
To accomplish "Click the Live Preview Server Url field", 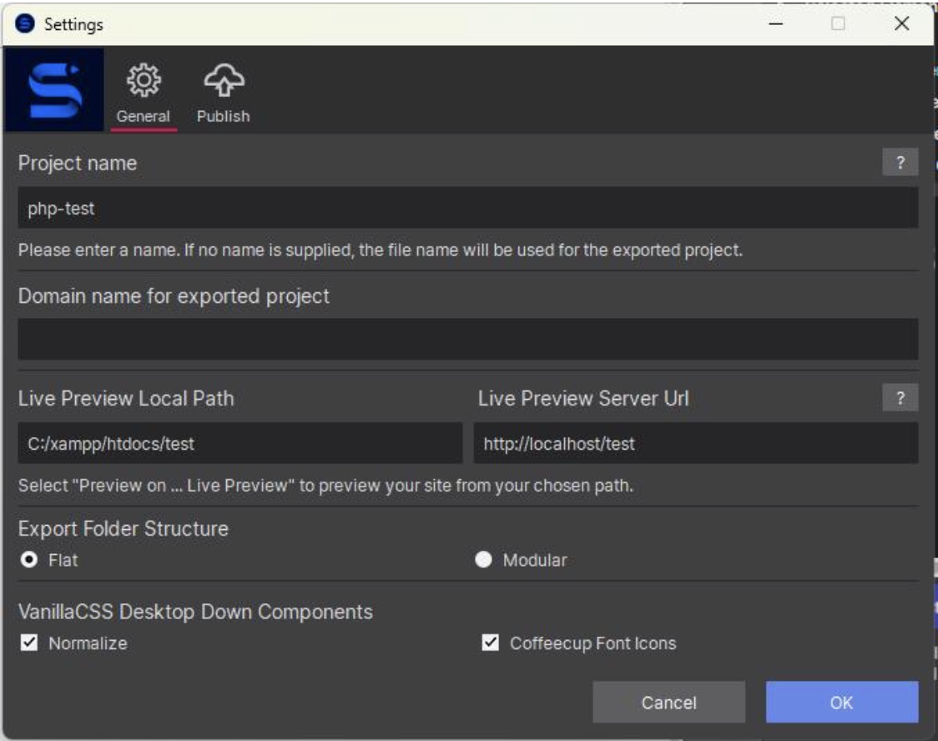I will [695, 443].
